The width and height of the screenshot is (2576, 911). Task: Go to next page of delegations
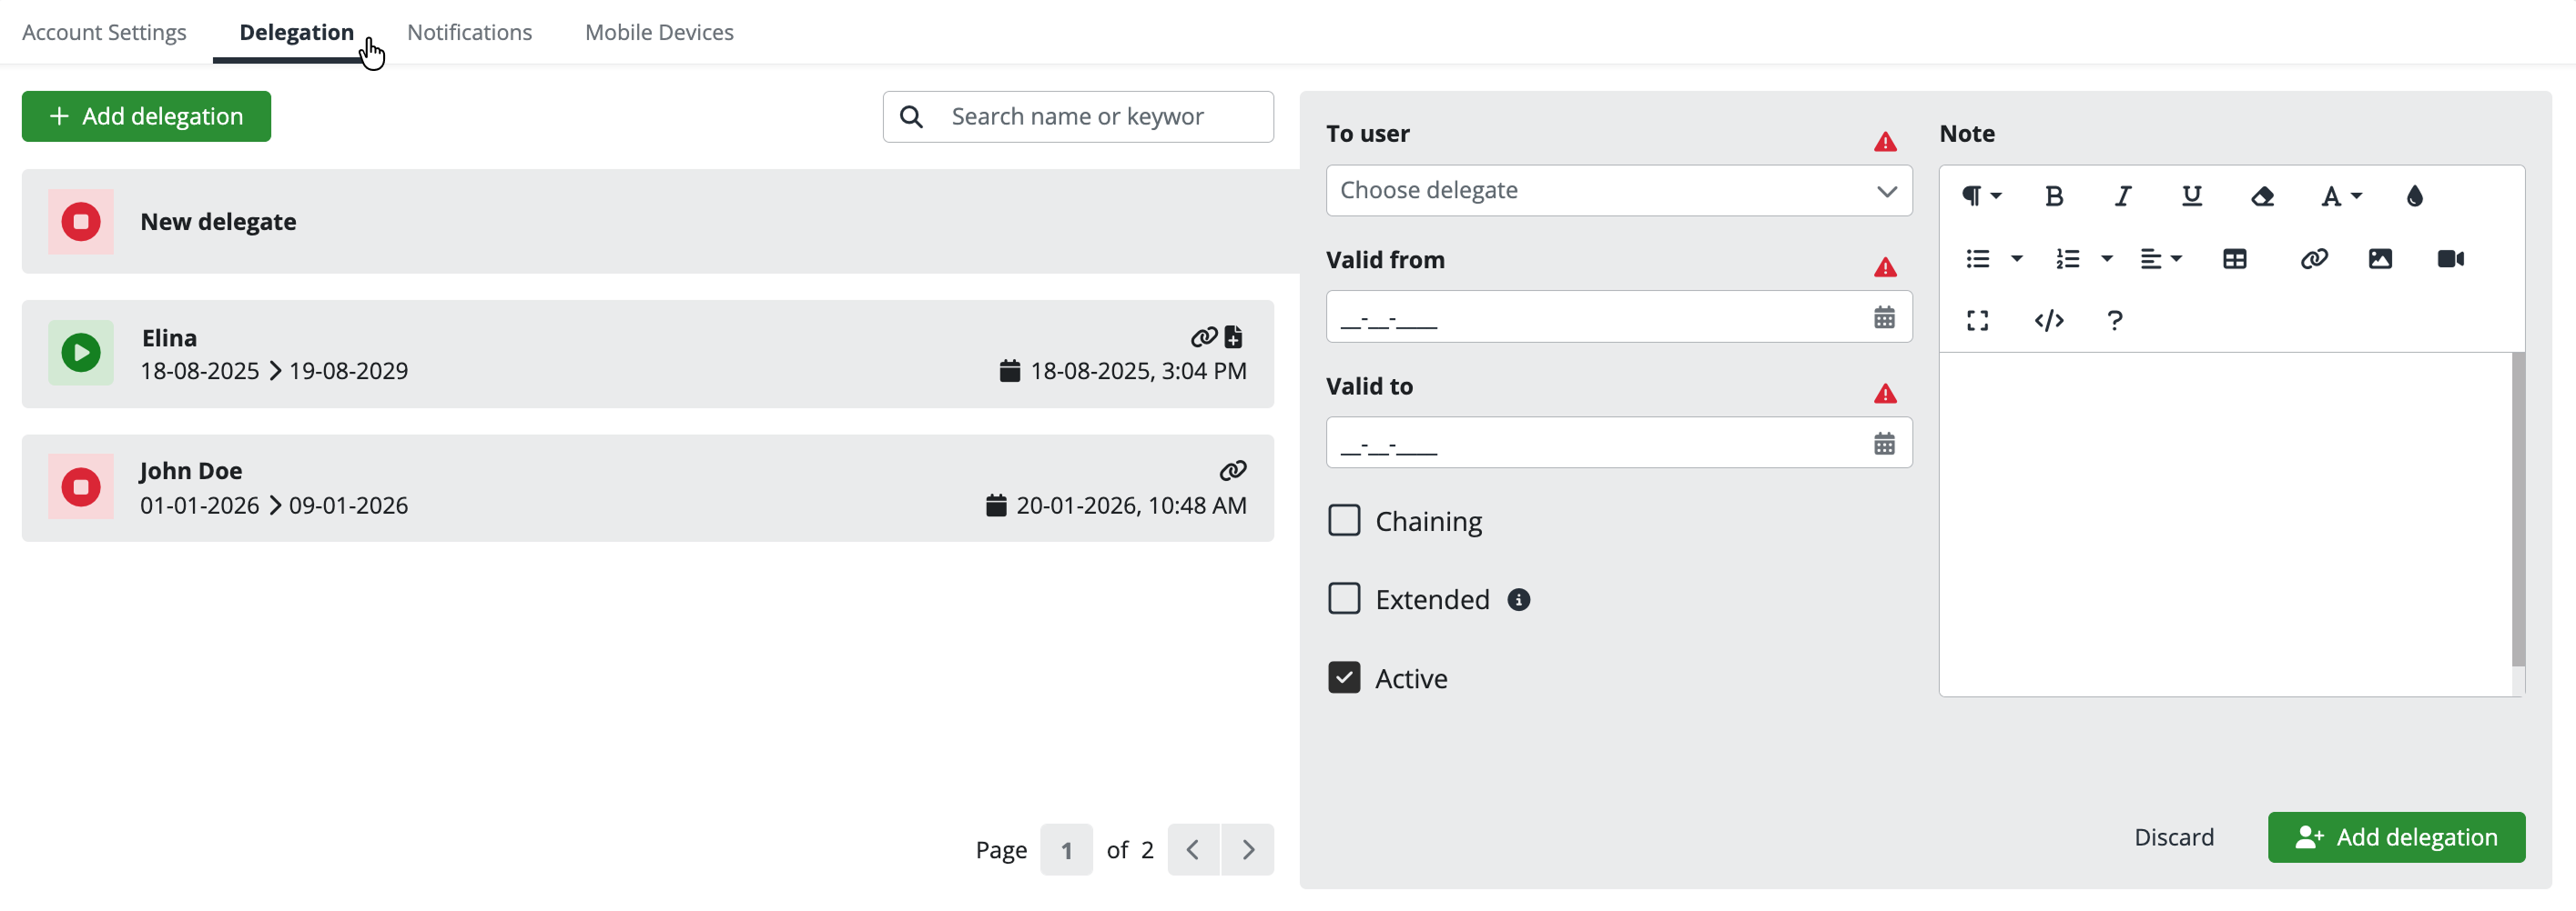(x=1248, y=850)
